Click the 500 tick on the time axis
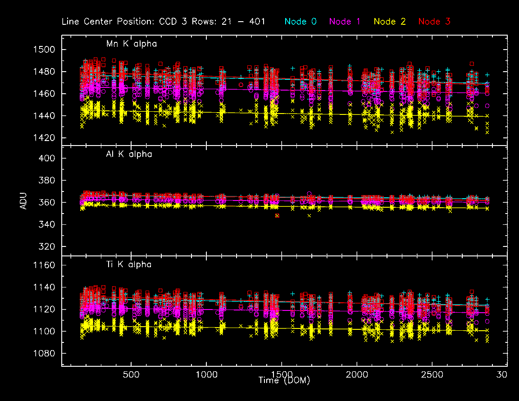 [x=131, y=375]
